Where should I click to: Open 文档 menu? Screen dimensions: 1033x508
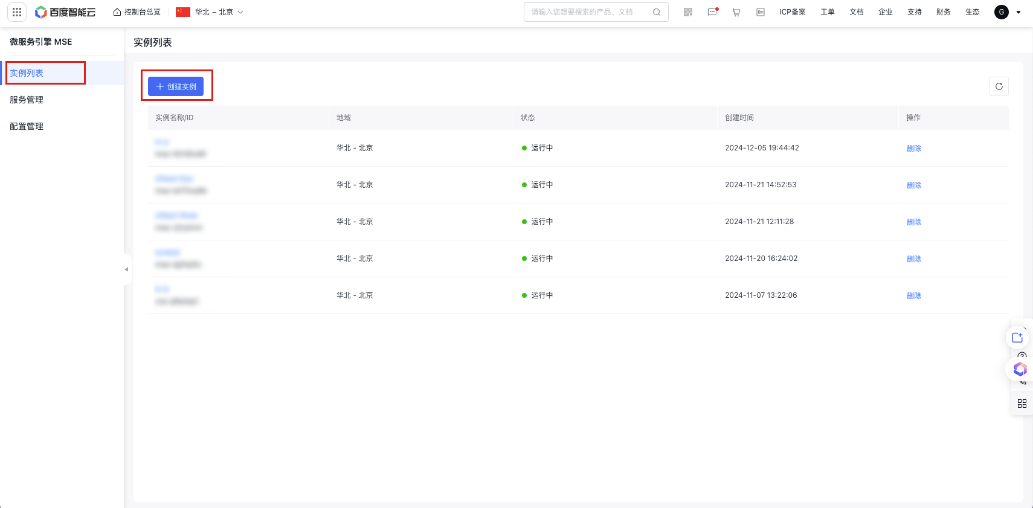coord(857,12)
